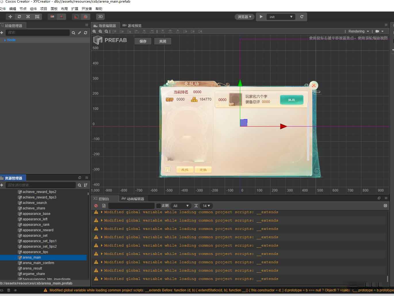This screenshot has width=394, height=296.
Task: Open the All log level dropdown
Action: [x=181, y=206]
